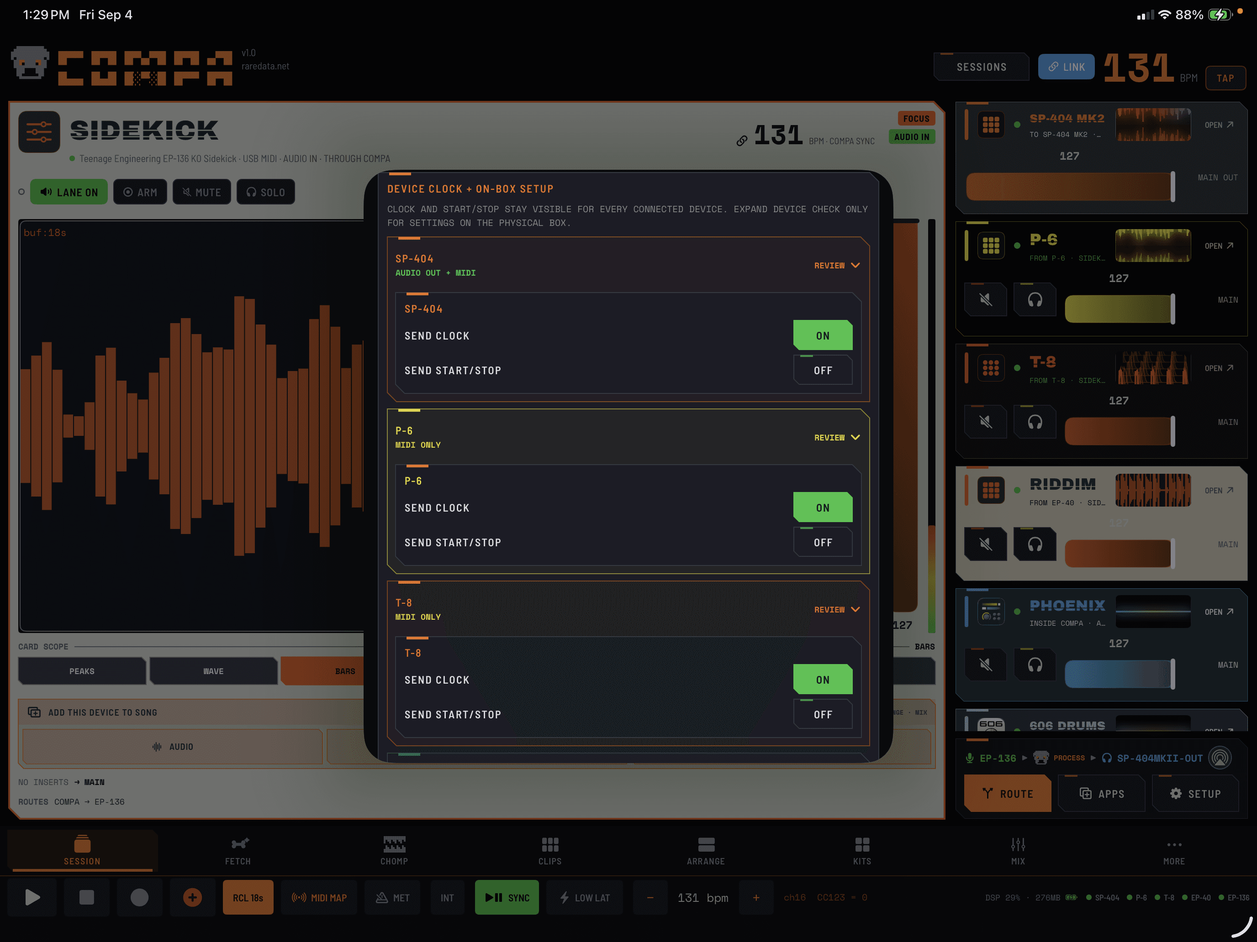This screenshot has height=942, width=1257.
Task: Switch to the CHOMP tab
Action: (x=394, y=851)
